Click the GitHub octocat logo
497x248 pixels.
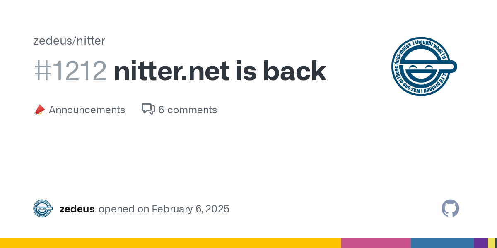450,209
